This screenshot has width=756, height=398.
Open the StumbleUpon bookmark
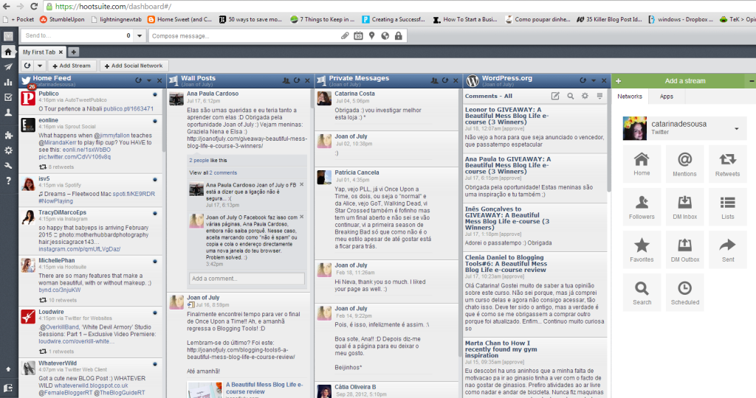(62, 19)
